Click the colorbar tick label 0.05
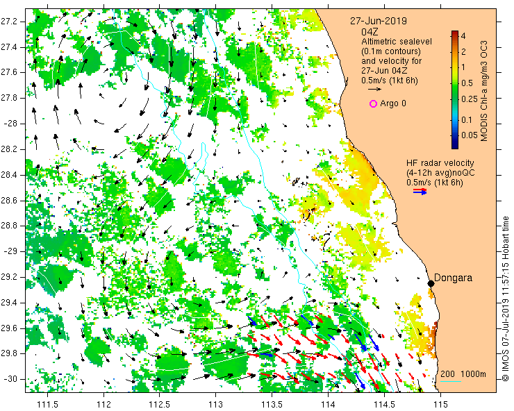This screenshot has height=411, width=514. pos(470,135)
